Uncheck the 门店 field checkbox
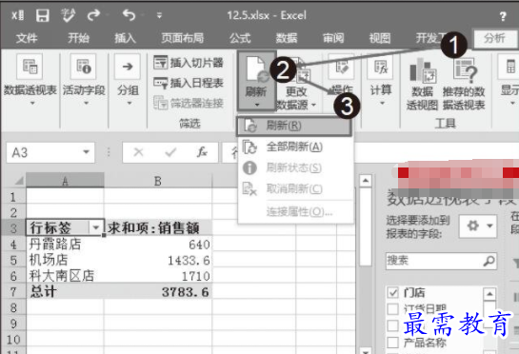This screenshot has width=519, height=354. (x=392, y=292)
